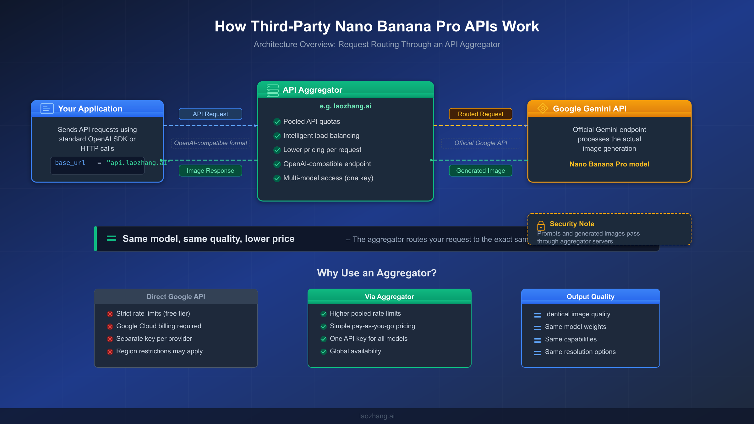Select the Direct Google API tab header
This screenshot has height=424, width=754.
(176, 296)
